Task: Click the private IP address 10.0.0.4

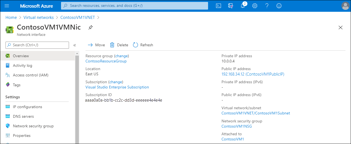Action: pos(228,61)
